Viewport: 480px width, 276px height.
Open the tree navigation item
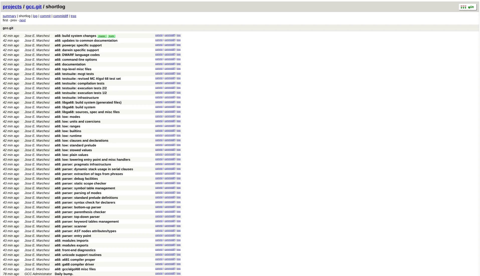73,16
